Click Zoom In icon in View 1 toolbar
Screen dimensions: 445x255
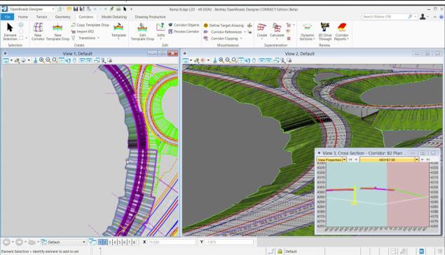point(42,60)
